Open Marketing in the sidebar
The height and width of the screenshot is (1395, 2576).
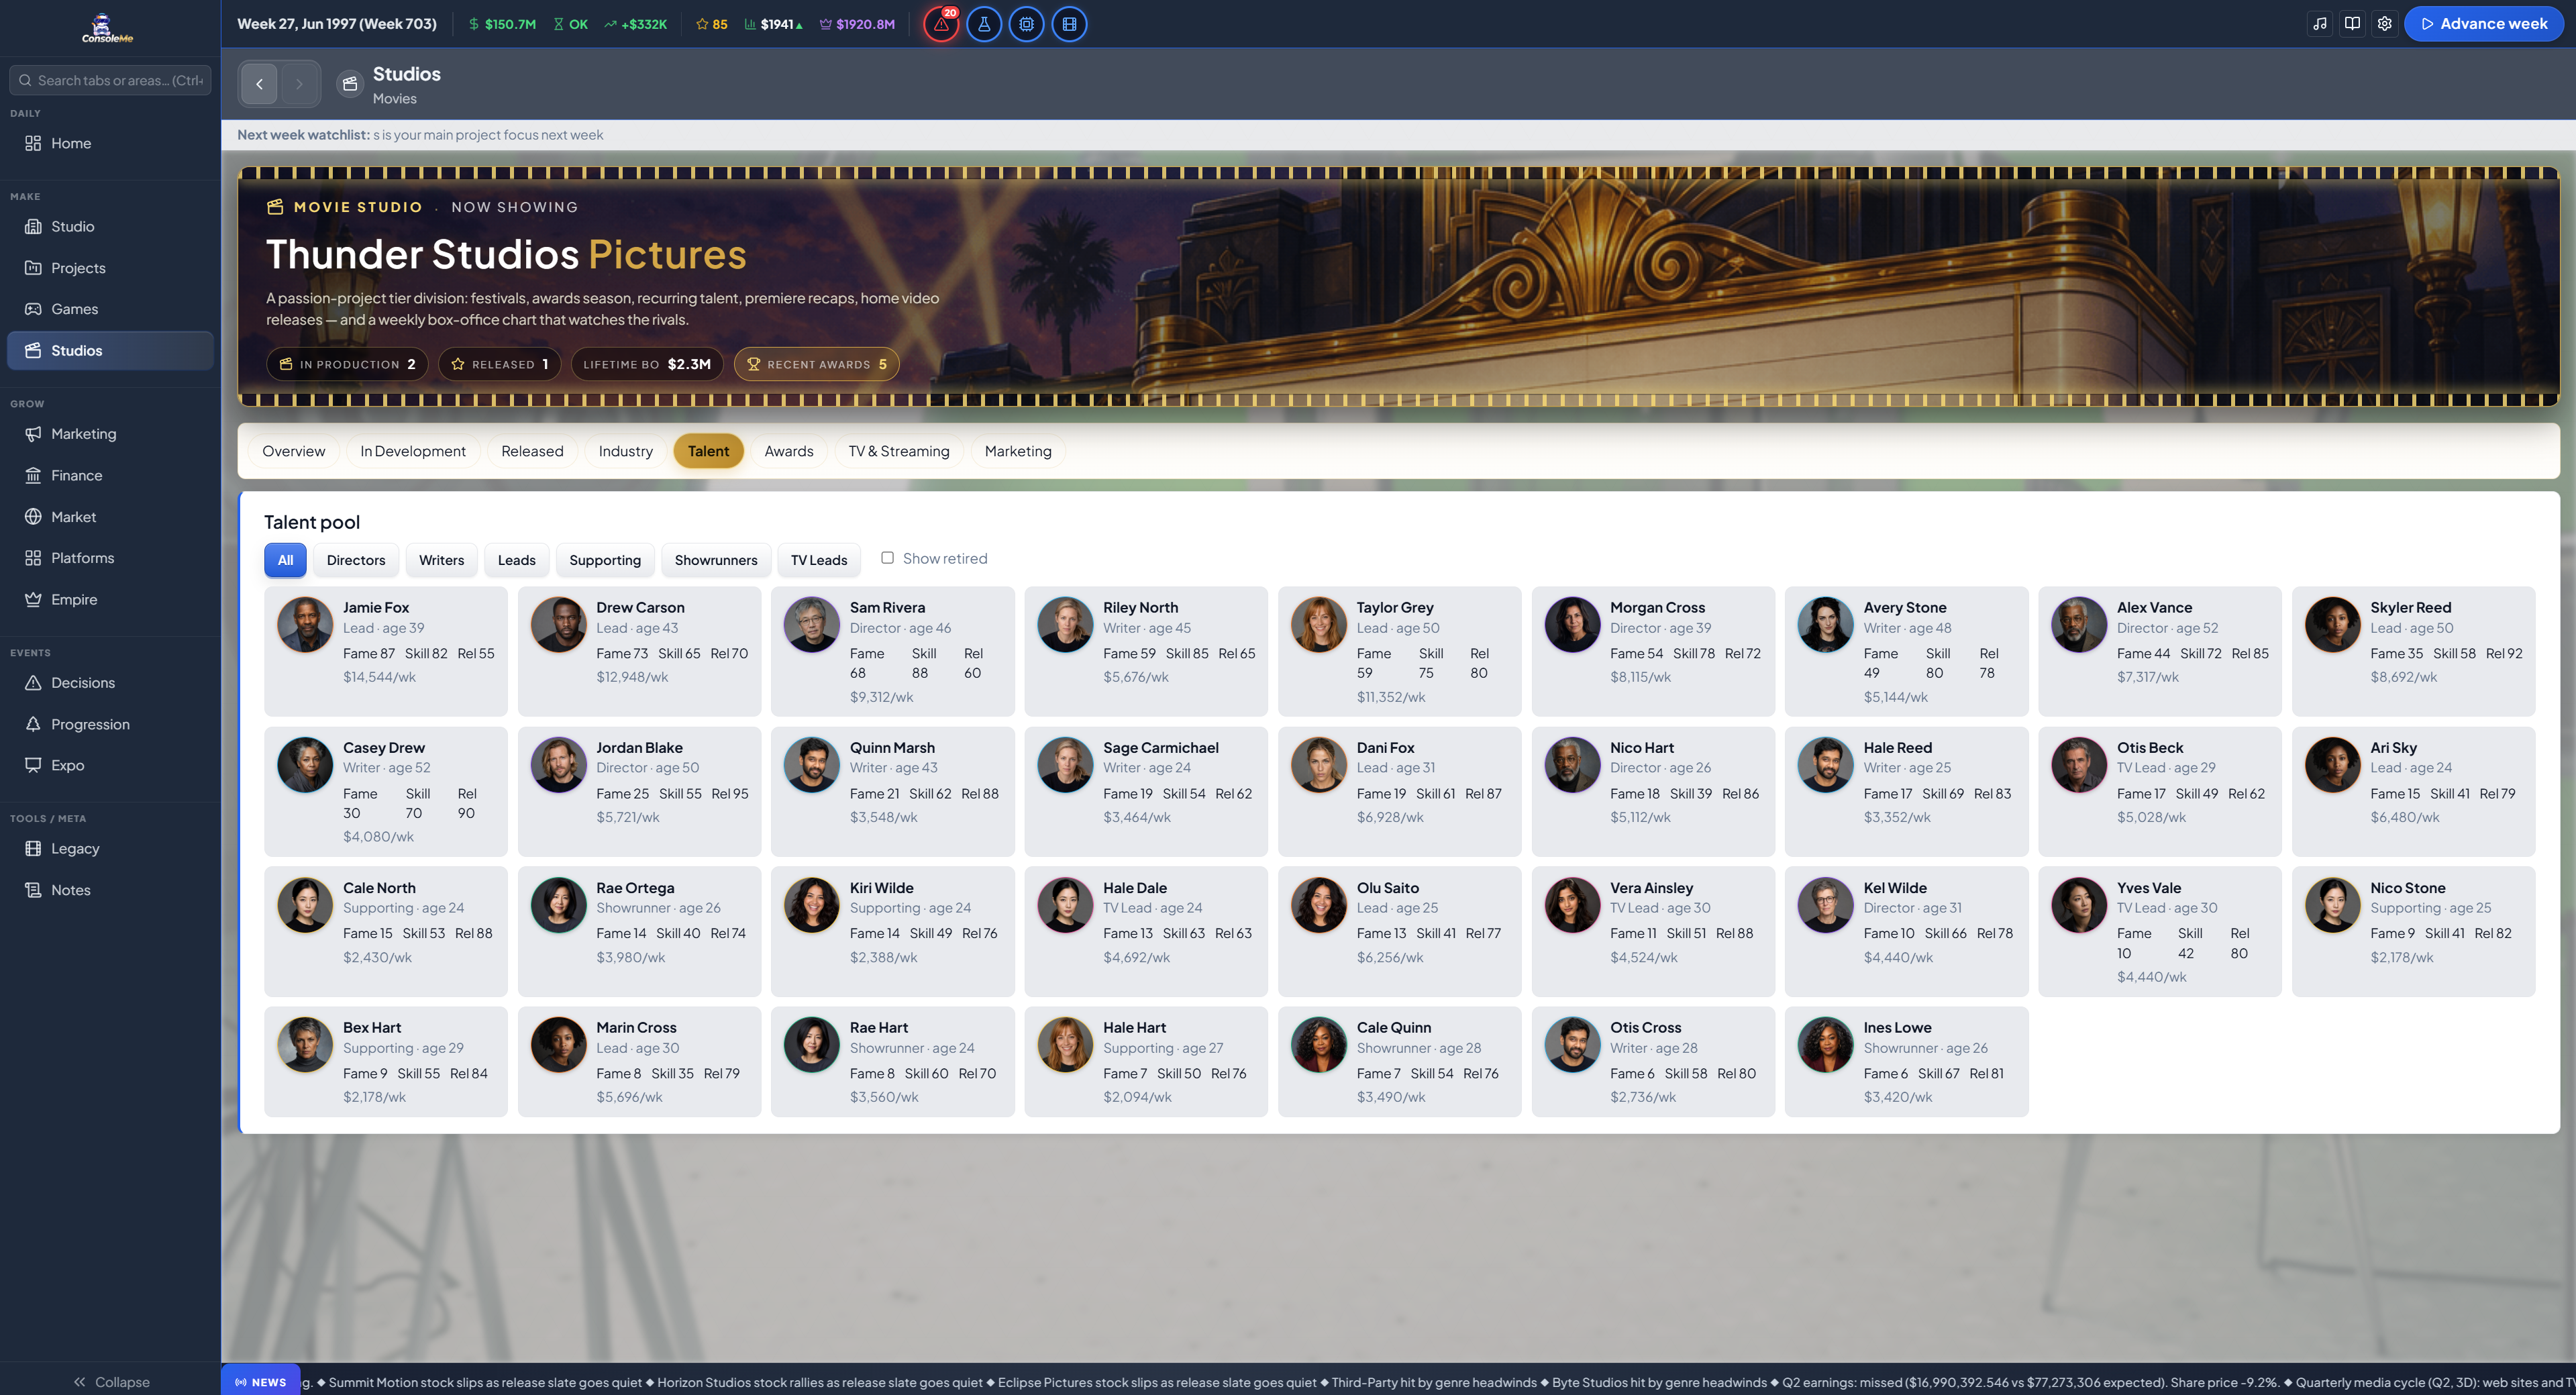pos(110,434)
